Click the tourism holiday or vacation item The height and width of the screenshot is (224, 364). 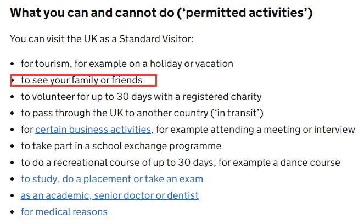[127, 64]
